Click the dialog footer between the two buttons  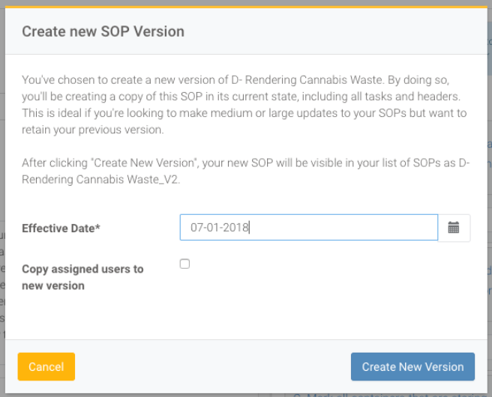coord(210,367)
